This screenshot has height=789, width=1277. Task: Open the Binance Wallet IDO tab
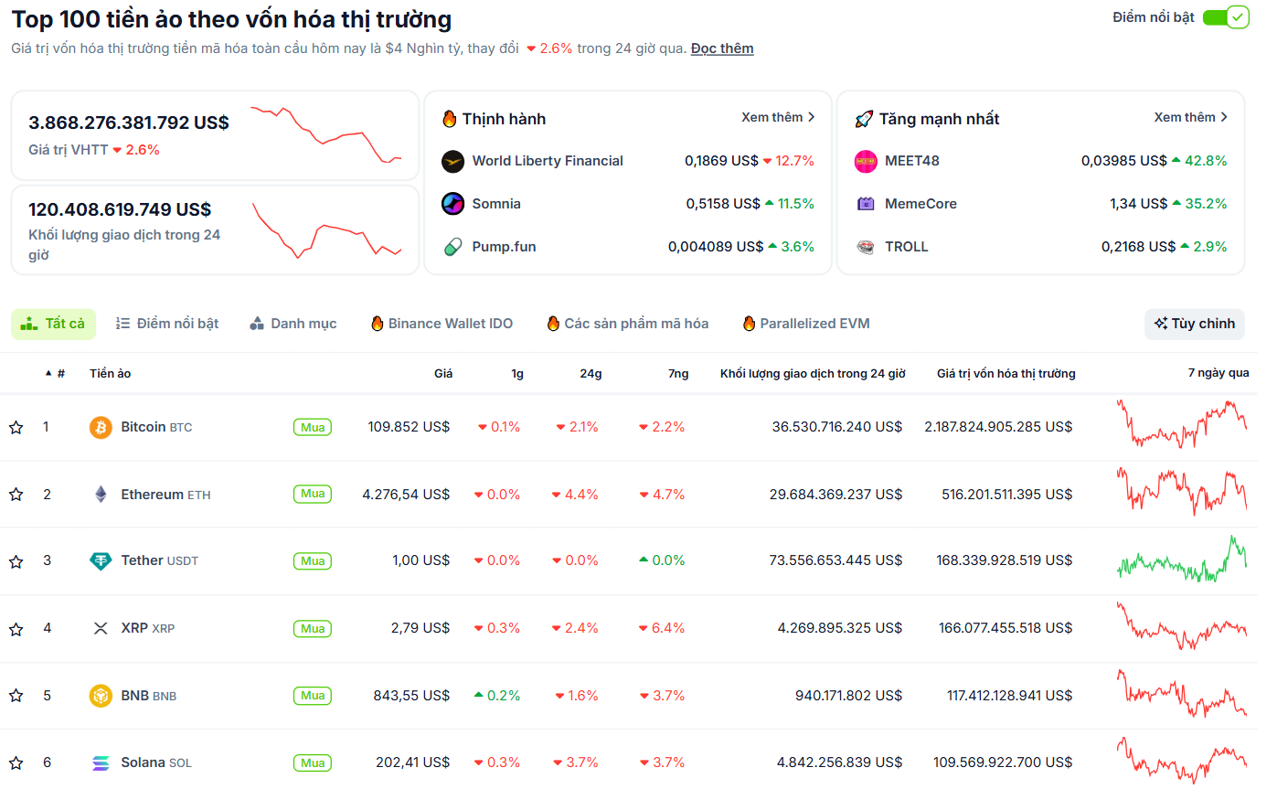[x=442, y=324]
